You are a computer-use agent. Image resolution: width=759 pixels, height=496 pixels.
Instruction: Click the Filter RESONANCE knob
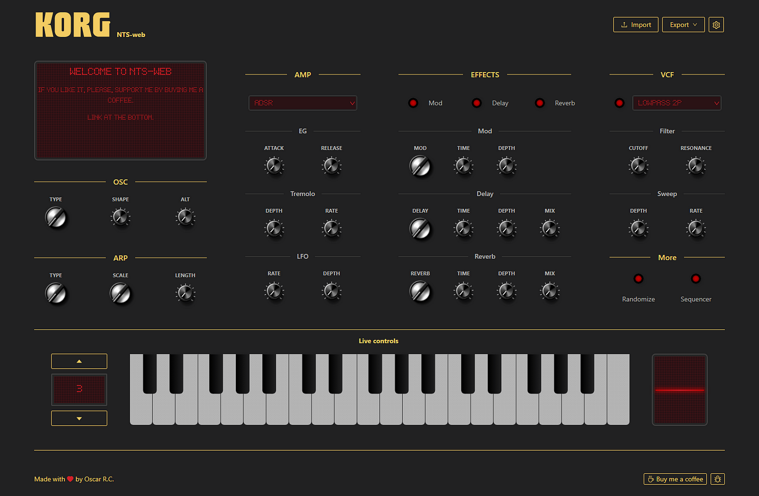(696, 166)
